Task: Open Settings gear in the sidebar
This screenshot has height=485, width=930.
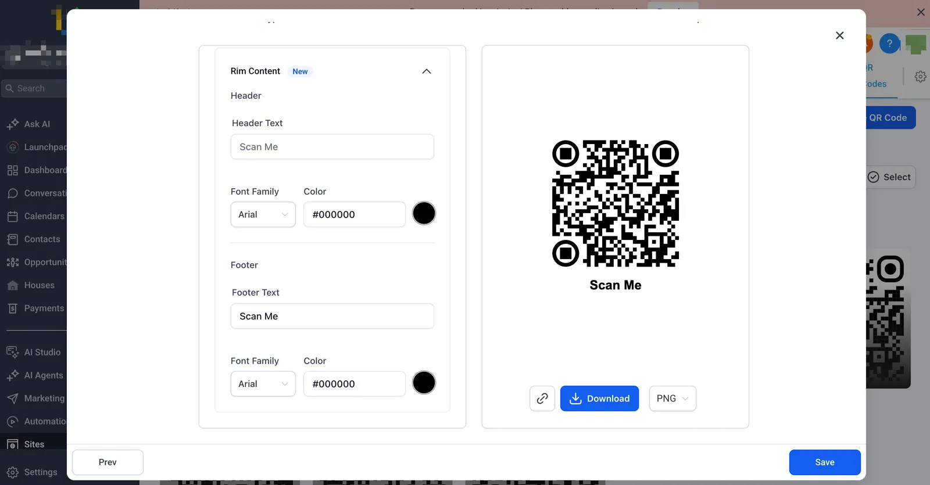Action: [13, 473]
